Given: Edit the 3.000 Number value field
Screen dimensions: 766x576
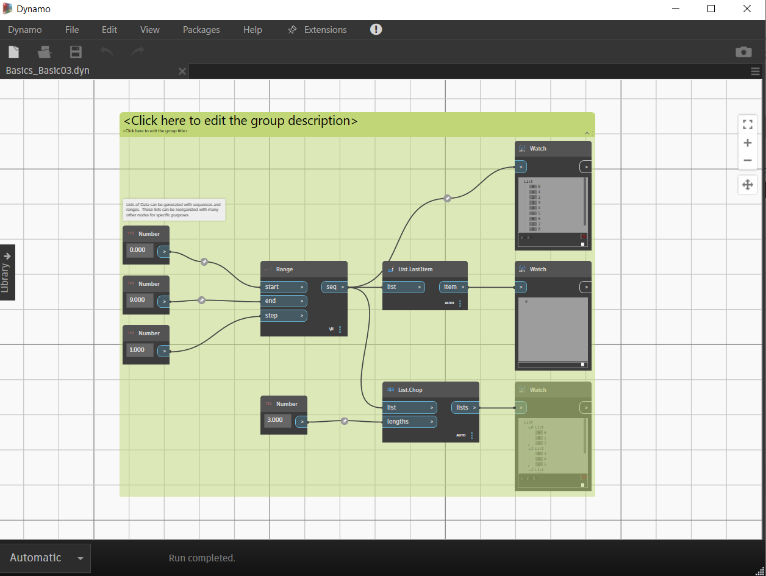Looking at the screenshot, I should [x=278, y=420].
